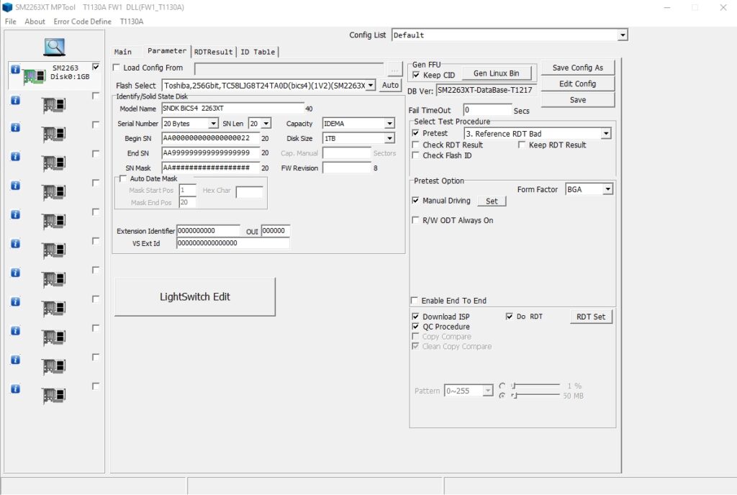Screen dimensions: 737x495
Task: Select the empty second port card icon
Action: (x=53, y=105)
